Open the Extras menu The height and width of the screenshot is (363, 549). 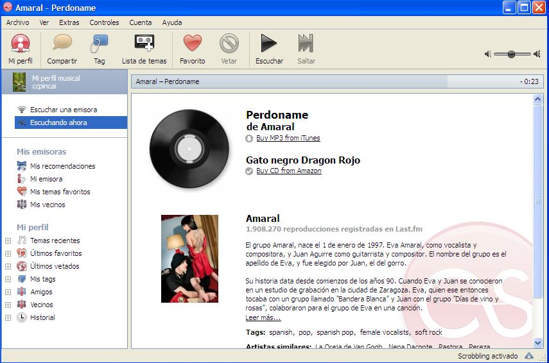click(69, 22)
